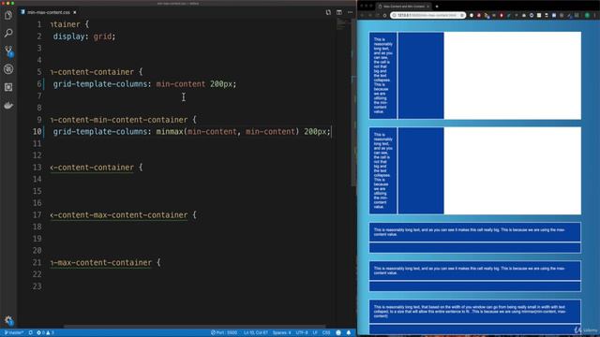Click the '-content-max-content-container' selector on line 17
Screen dimensions: 600x337
pos(119,214)
